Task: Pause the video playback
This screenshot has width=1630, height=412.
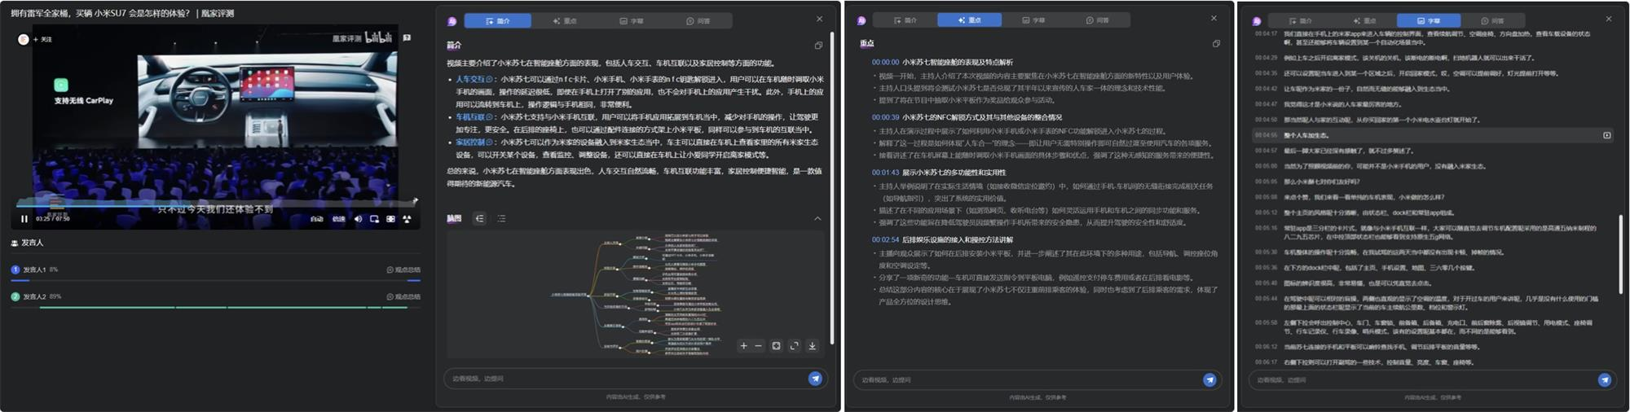Action: click(x=24, y=218)
